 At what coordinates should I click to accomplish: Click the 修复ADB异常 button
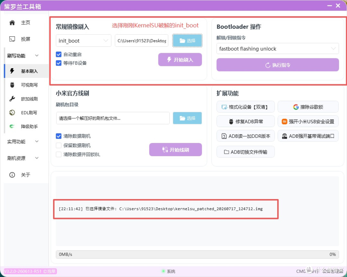[246, 122]
